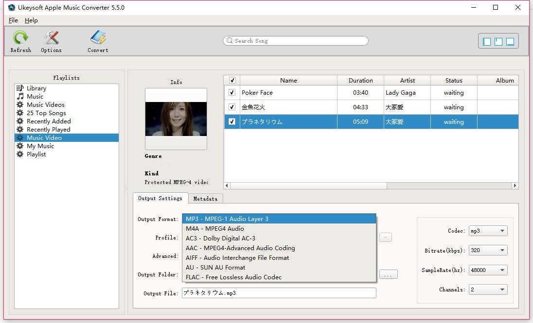Open the Codec dropdown
533x323 pixels.
tap(488, 231)
